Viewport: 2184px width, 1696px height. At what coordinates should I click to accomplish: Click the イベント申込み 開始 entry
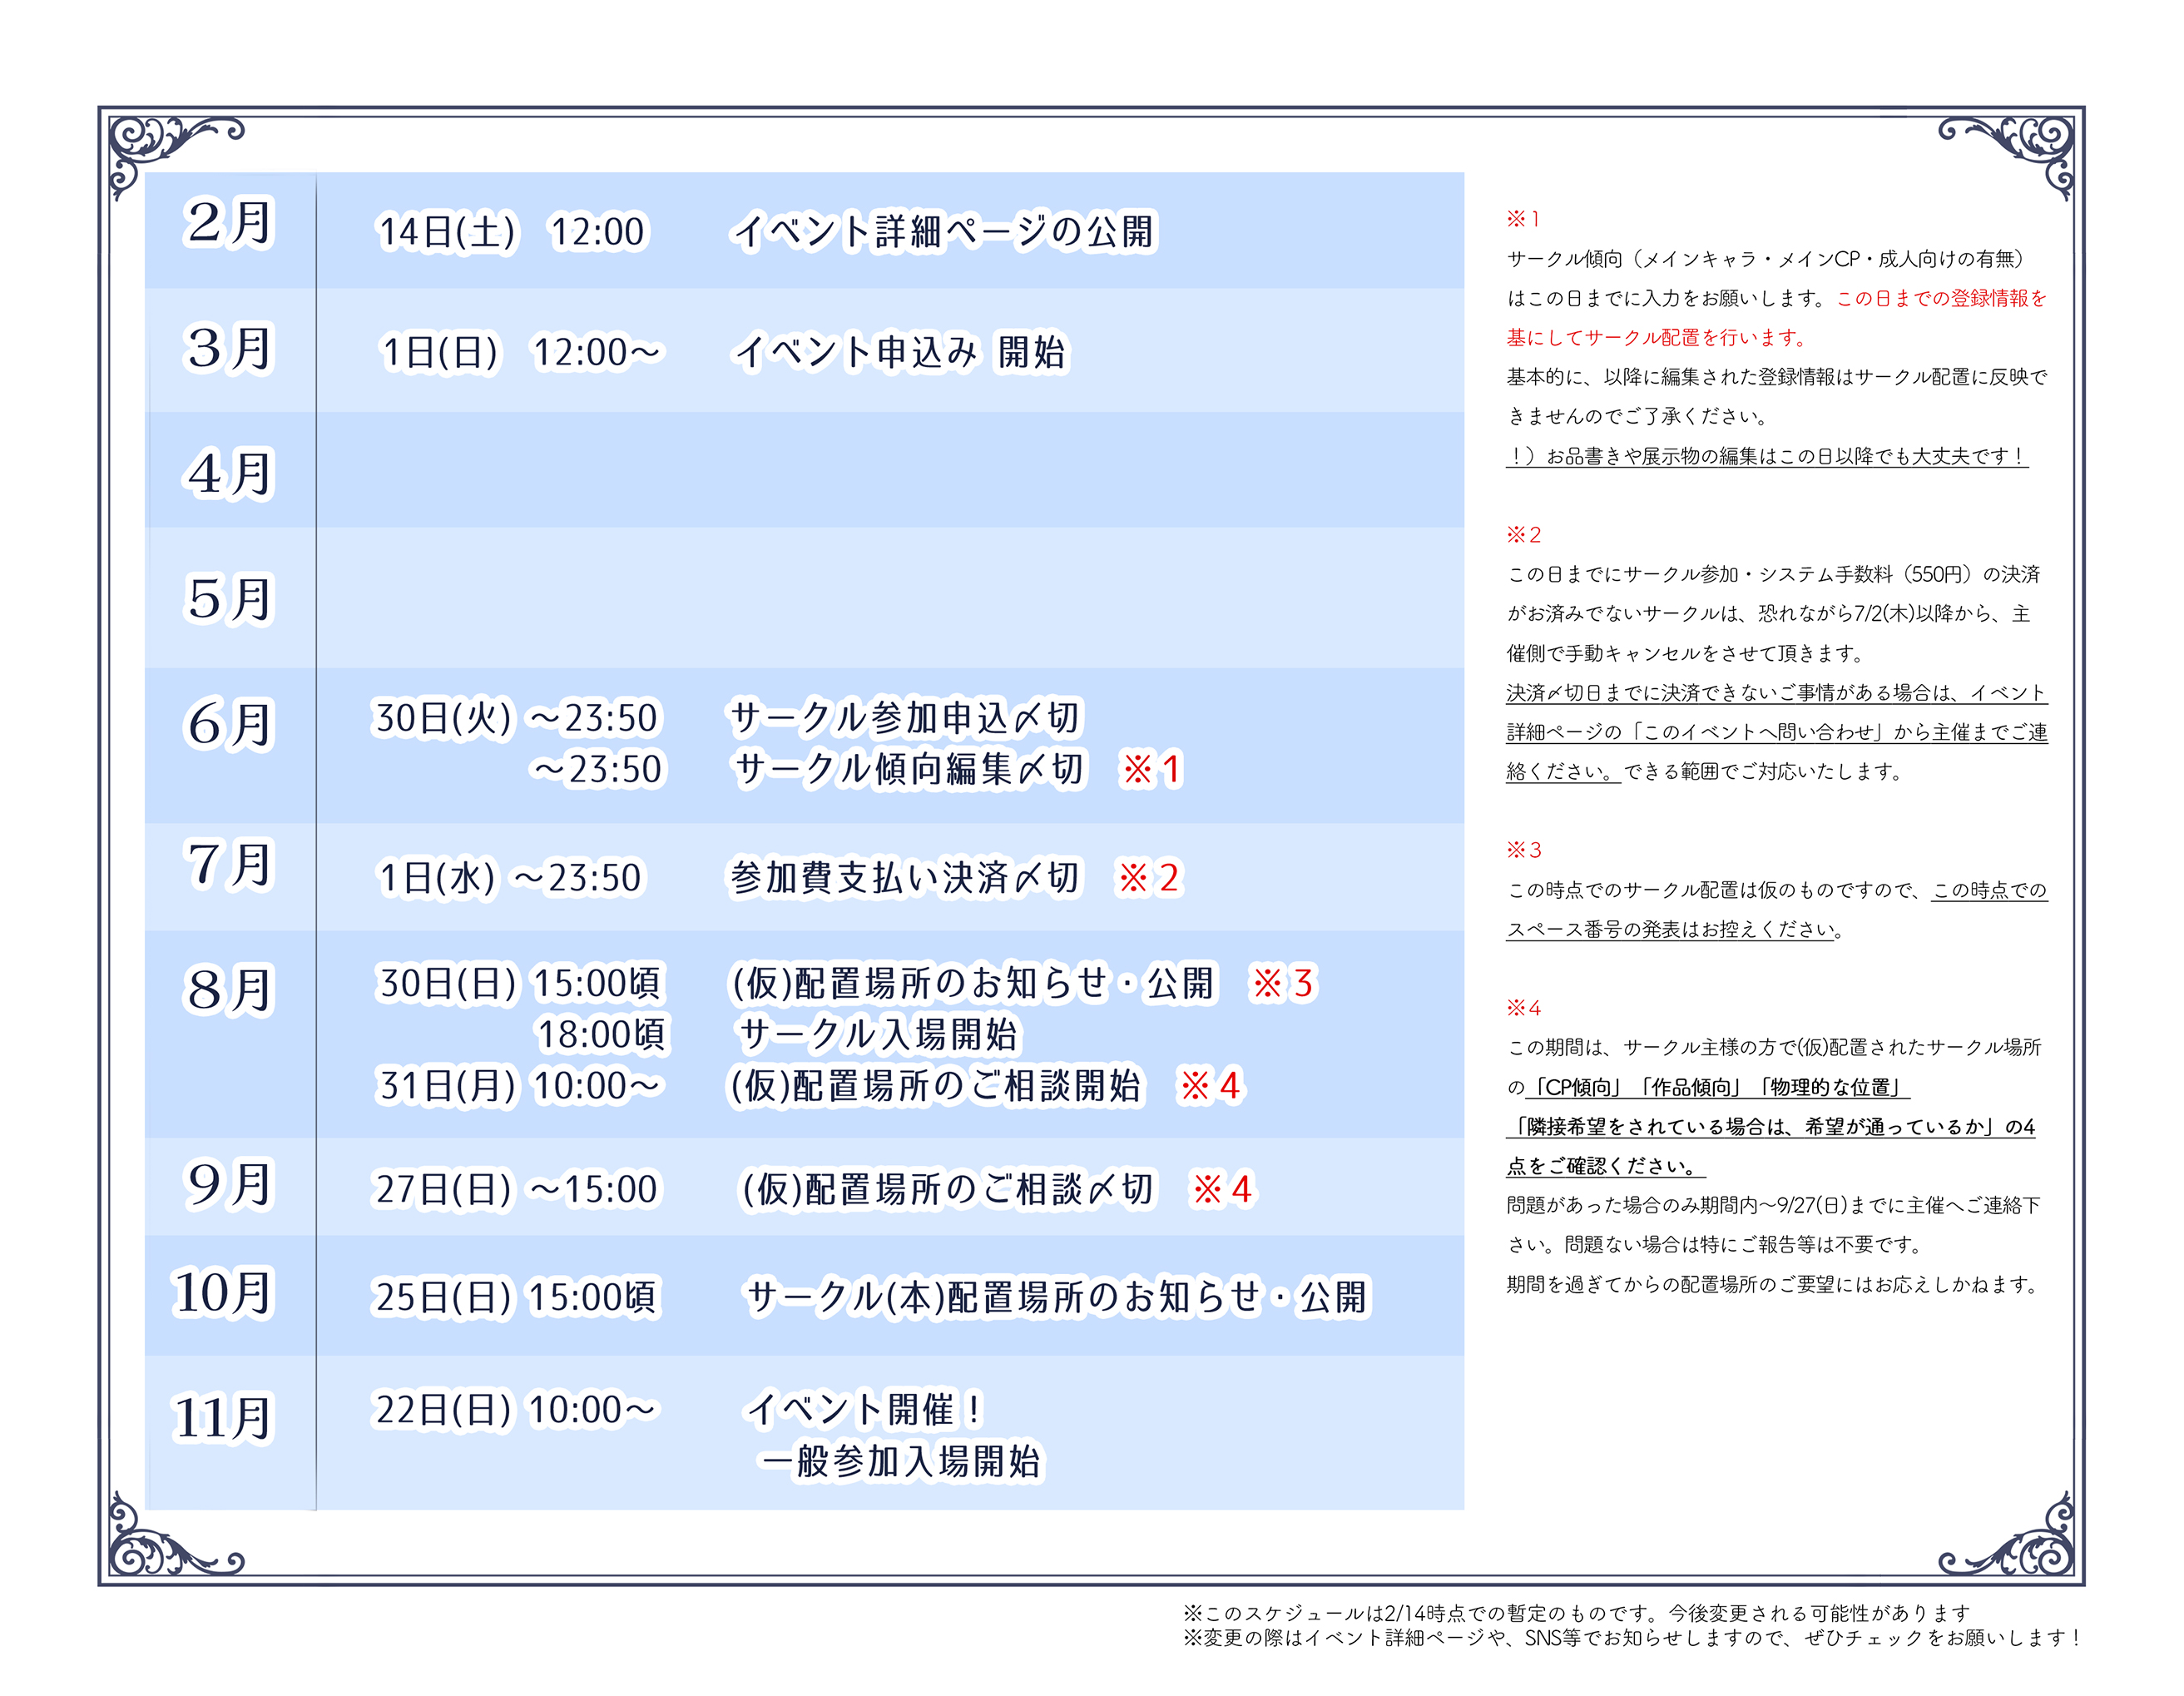[900, 352]
